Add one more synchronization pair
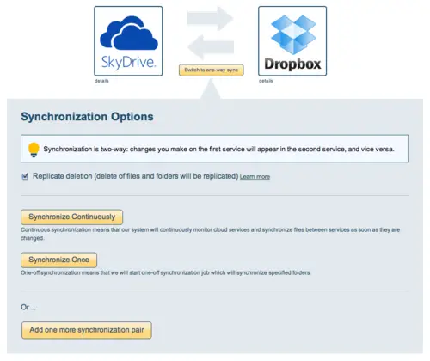The image size is (430, 361). 87,330
